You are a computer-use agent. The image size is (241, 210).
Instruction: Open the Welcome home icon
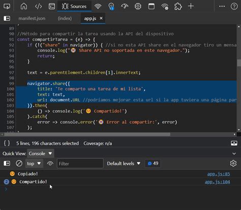tap(24, 6)
